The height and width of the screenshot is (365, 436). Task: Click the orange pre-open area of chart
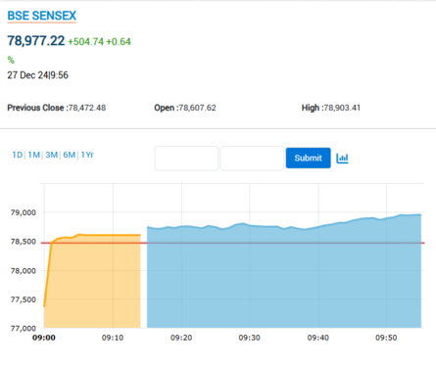click(92, 281)
